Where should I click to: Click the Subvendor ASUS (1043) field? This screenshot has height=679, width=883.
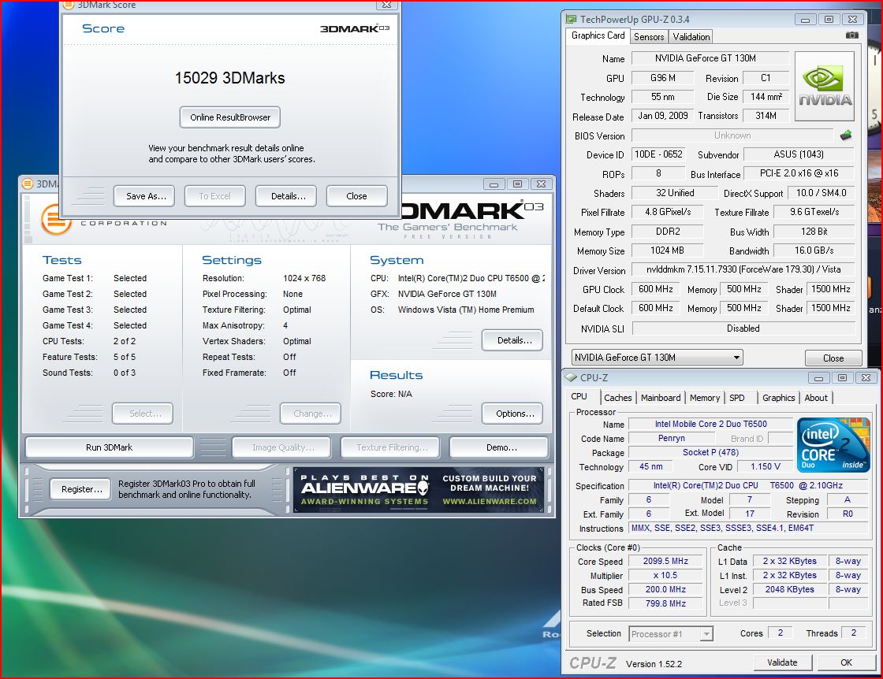click(x=799, y=154)
